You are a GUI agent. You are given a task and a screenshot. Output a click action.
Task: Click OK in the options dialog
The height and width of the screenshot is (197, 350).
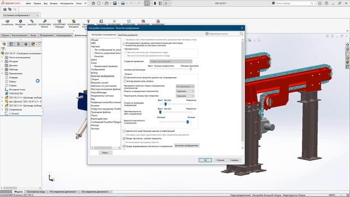(x=205, y=160)
